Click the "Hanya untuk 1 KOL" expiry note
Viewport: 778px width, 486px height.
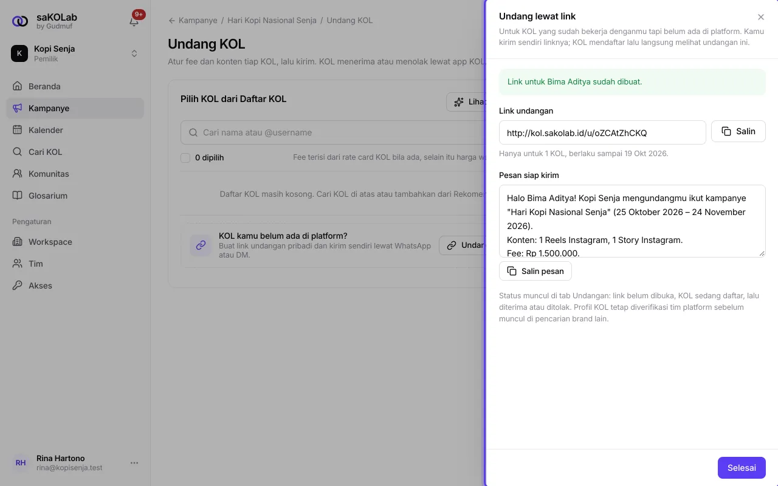tap(583, 154)
